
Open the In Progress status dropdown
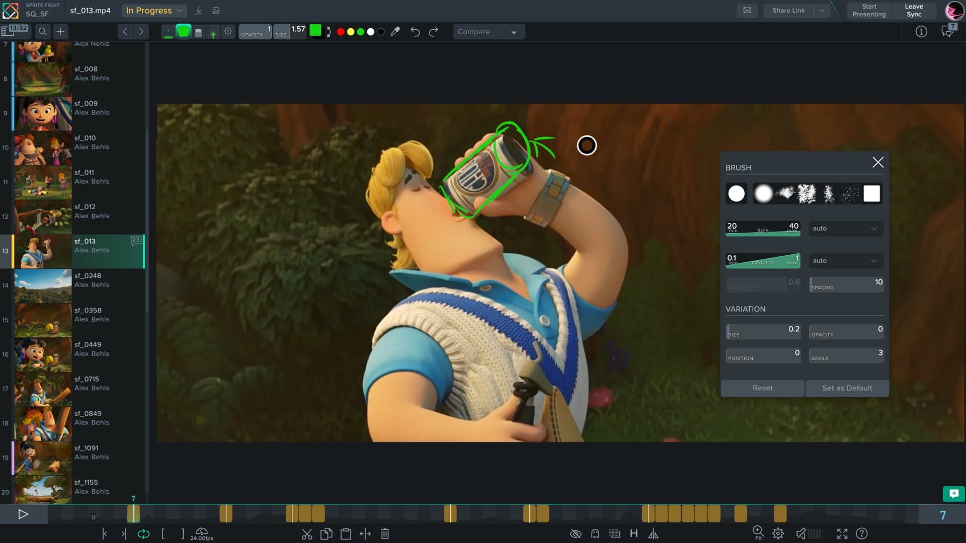point(154,10)
